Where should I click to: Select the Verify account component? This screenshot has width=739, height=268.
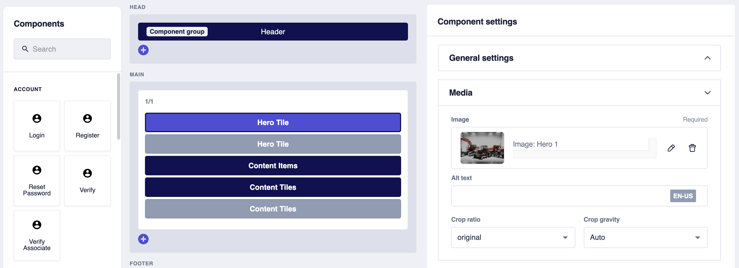(x=87, y=180)
